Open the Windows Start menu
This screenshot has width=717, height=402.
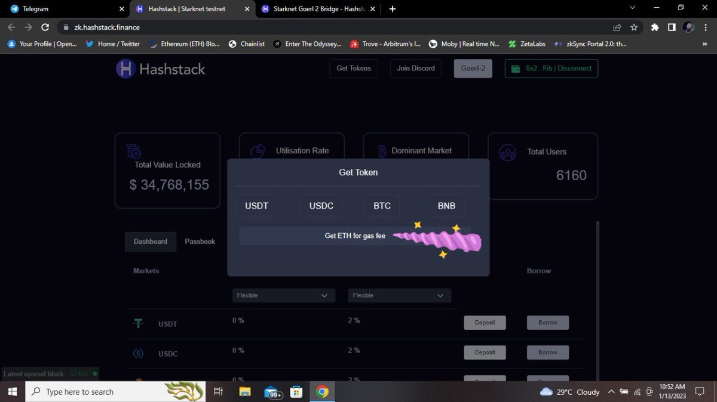(x=13, y=392)
